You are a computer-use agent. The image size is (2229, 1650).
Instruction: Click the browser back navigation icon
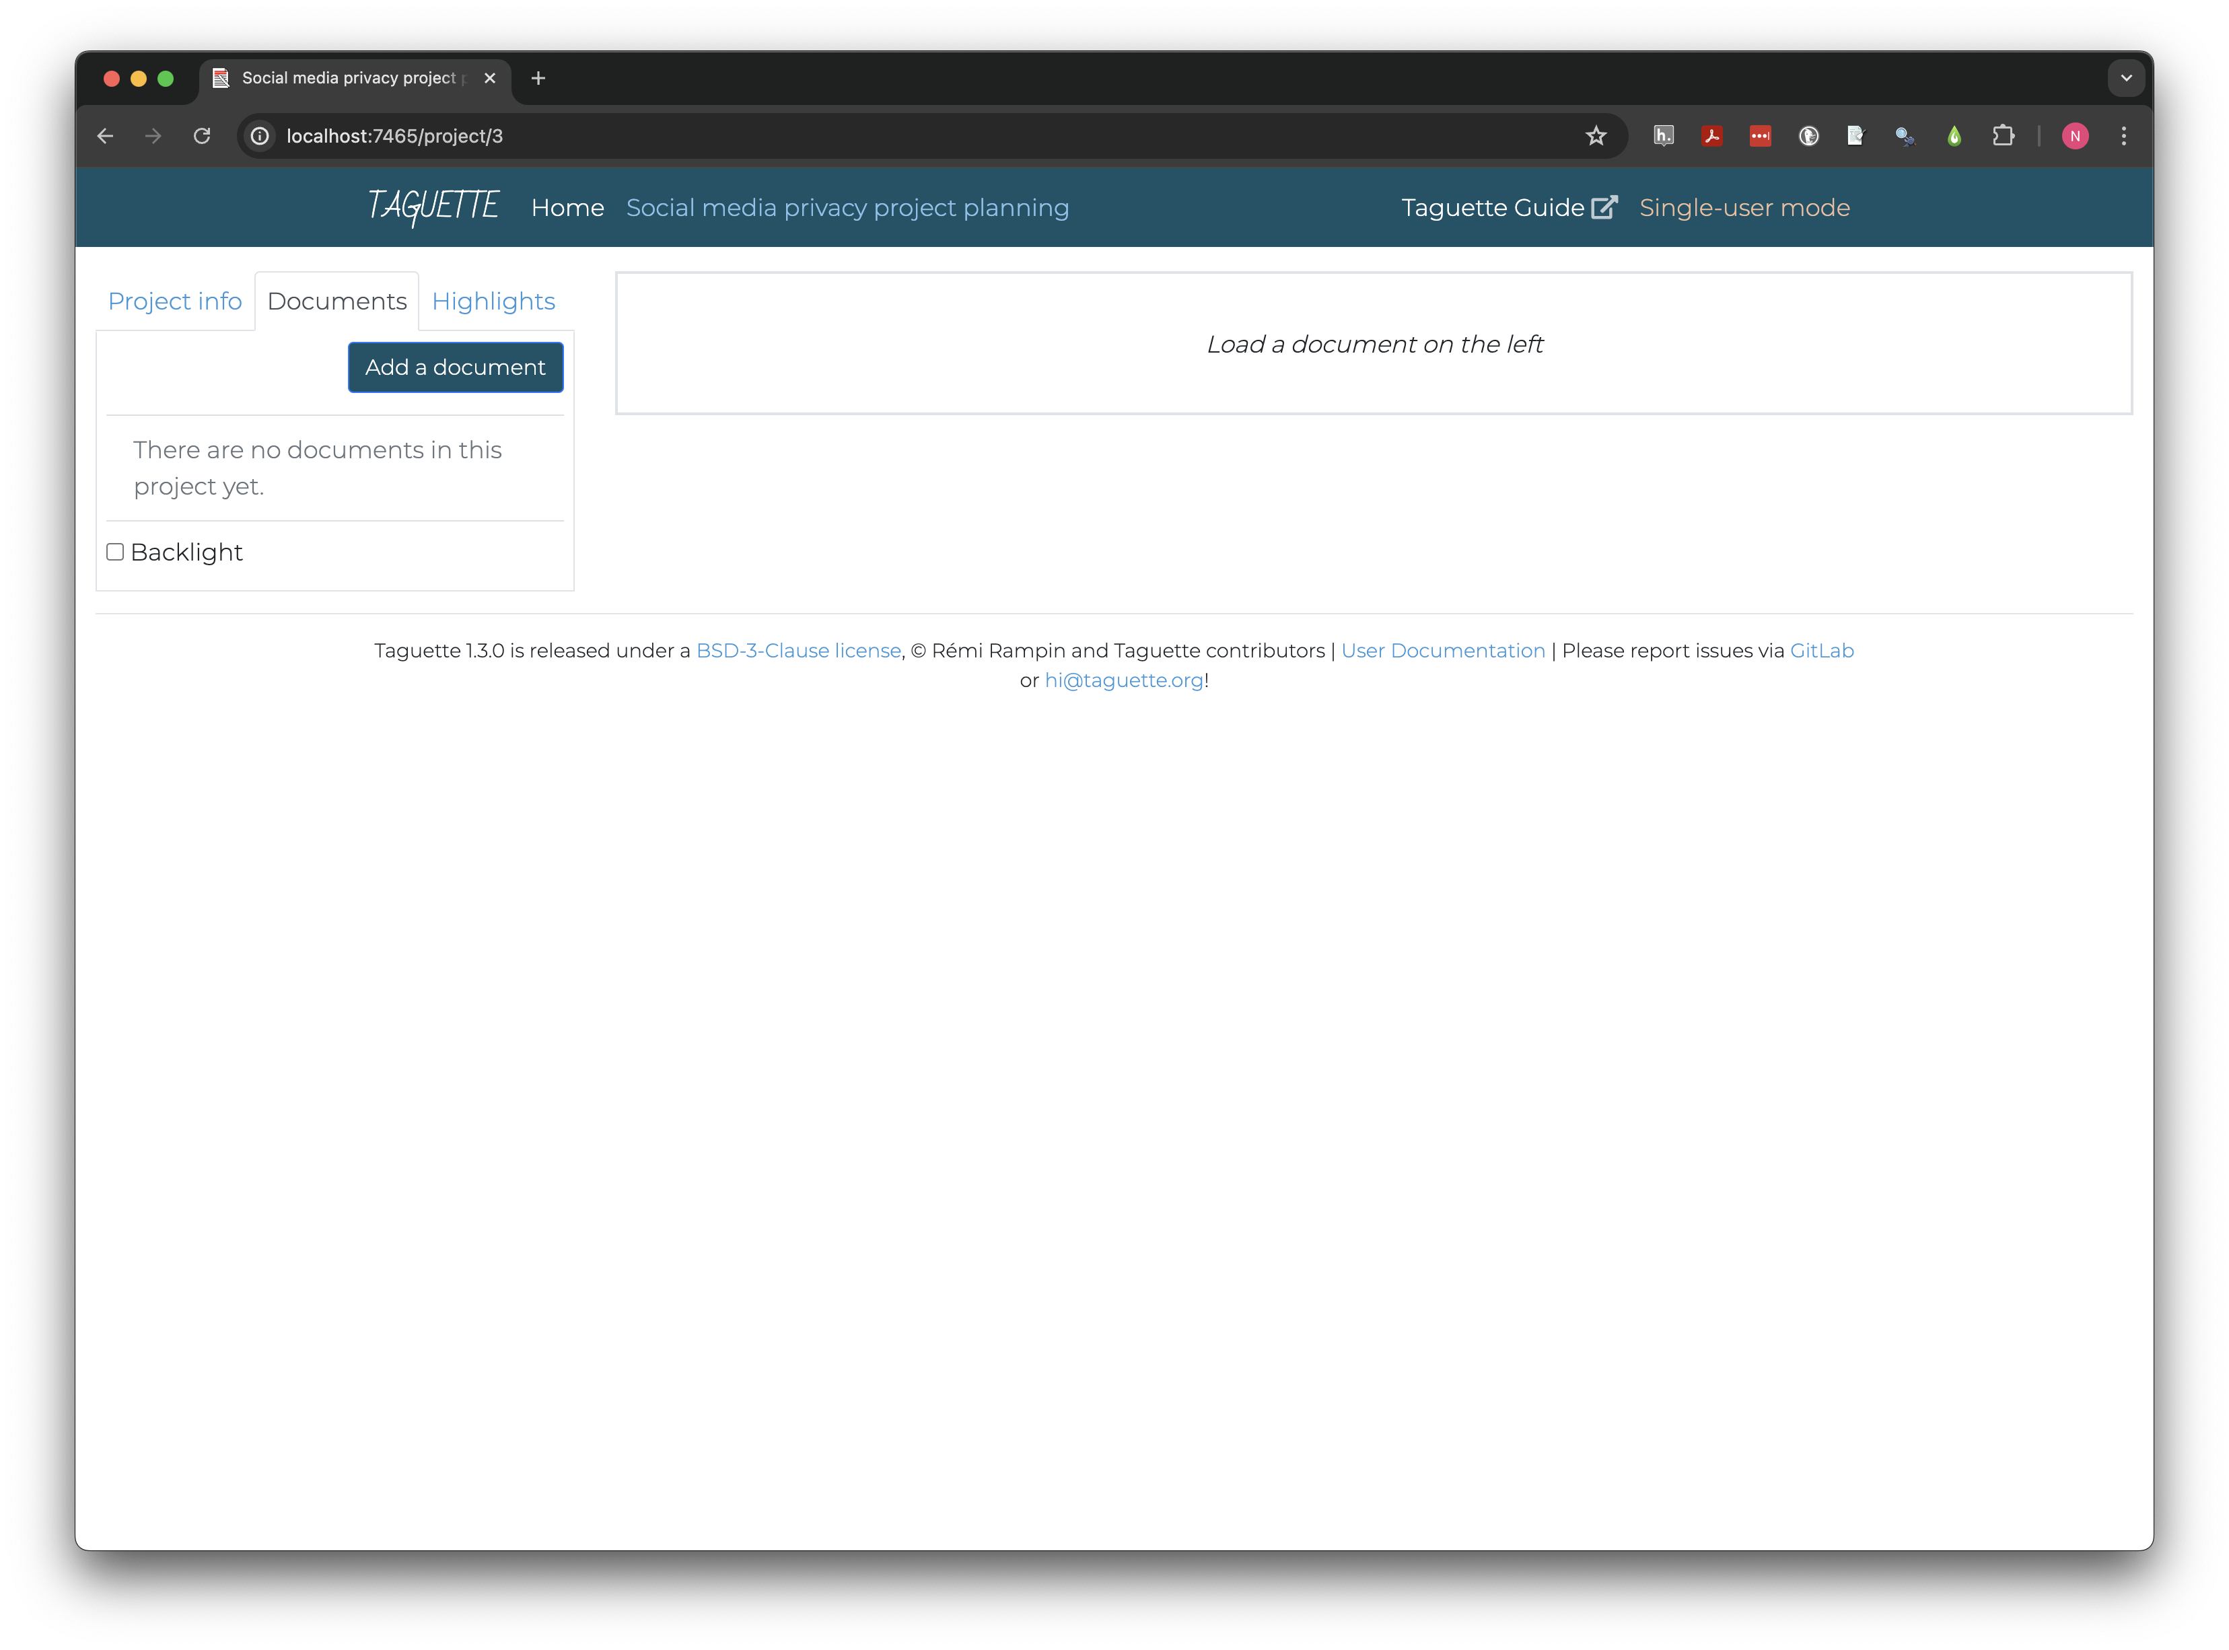pos(108,135)
